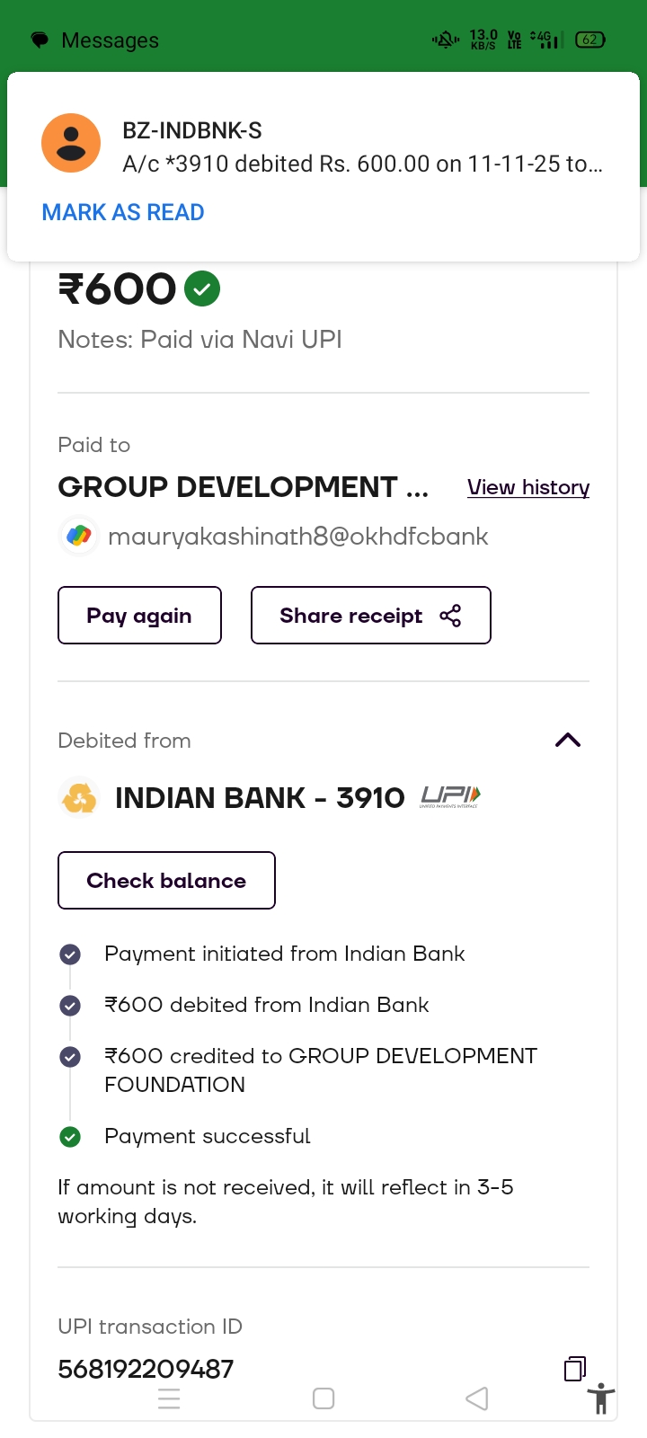Copy the UPI transaction ID
The image size is (647, 1438).
575,1368
